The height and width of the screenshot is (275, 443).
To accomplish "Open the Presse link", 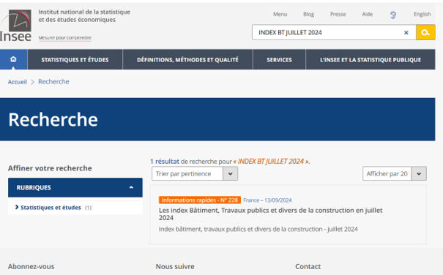I will click(x=338, y=14).
